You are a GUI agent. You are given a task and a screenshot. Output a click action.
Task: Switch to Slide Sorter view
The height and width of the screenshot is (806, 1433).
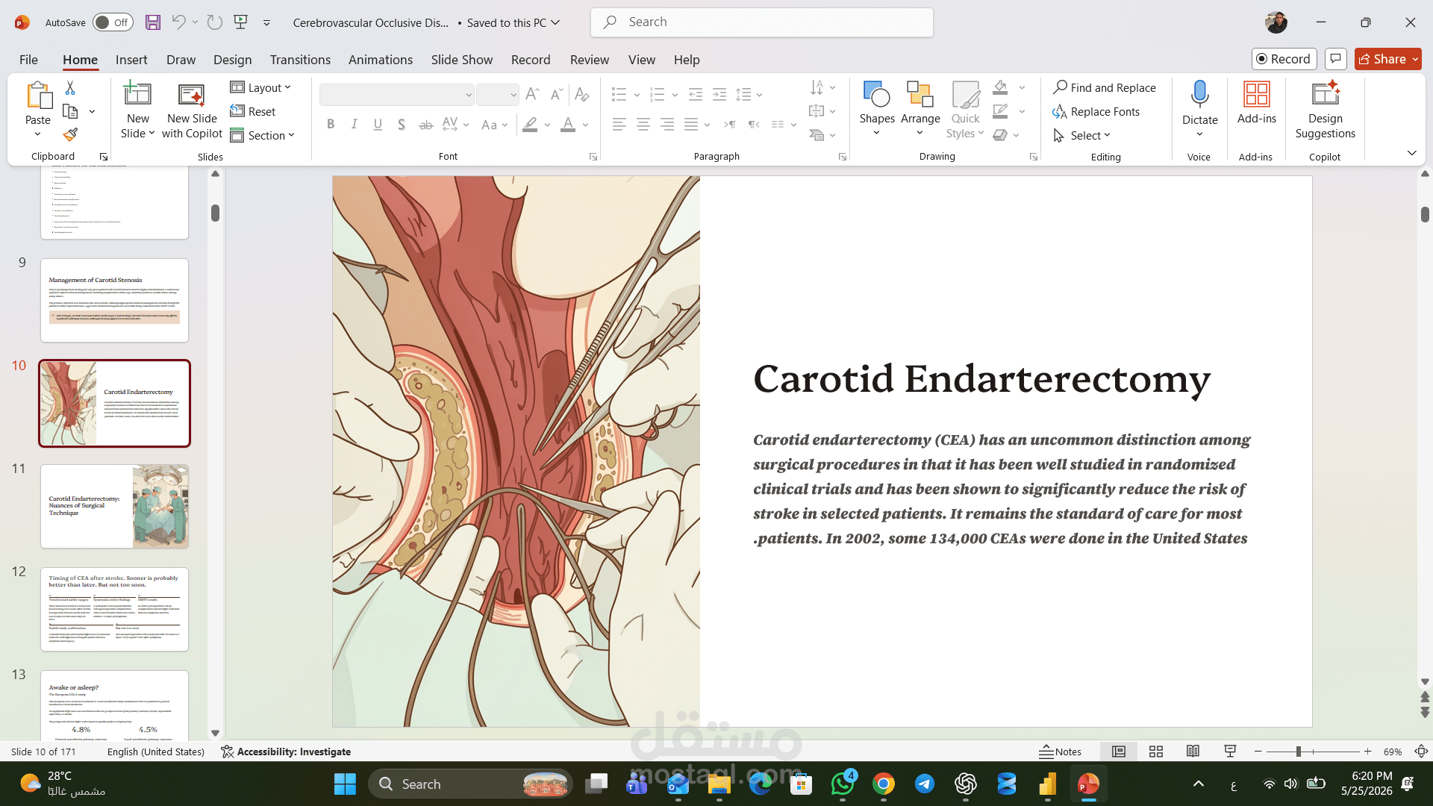(x=1156, y=752)
